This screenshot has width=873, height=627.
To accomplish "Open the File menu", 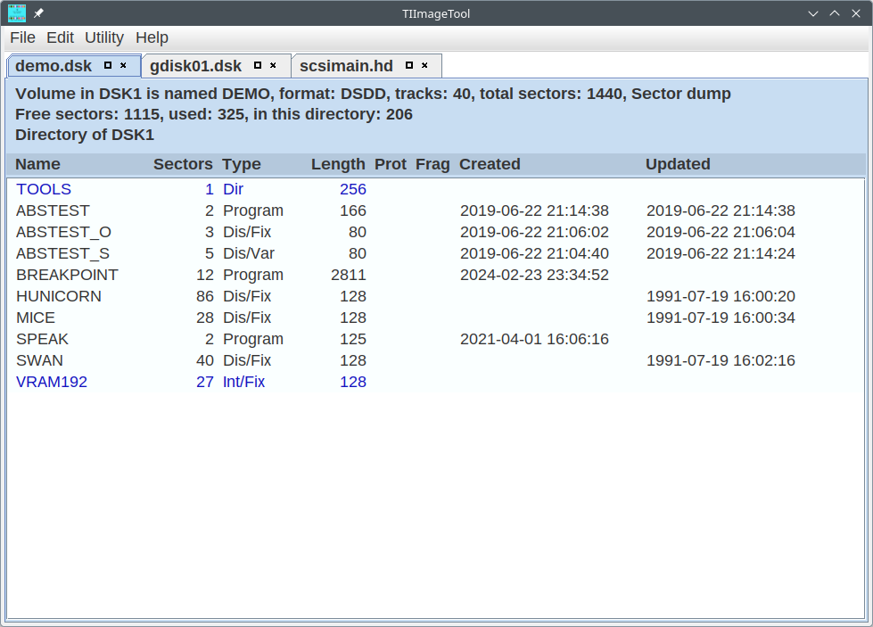I will coord(22,37).
